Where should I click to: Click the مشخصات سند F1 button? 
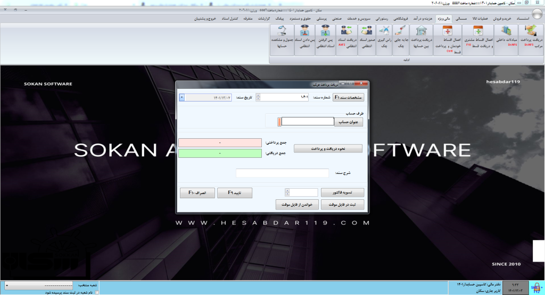348,97
